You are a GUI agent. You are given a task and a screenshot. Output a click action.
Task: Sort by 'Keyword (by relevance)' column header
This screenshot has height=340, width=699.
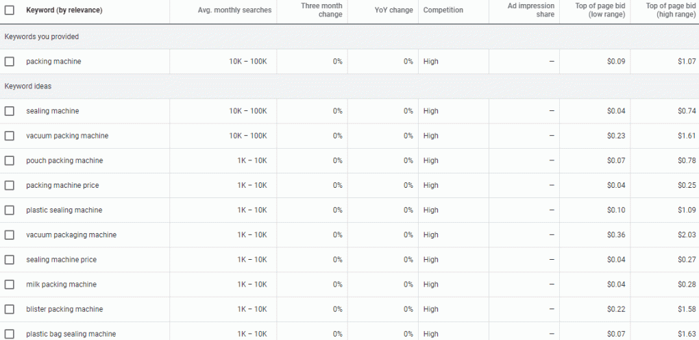pos(64,10)
